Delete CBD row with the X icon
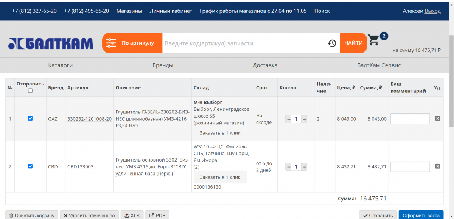The height and width of the screenshot is (219, 454). coord(438,166)
